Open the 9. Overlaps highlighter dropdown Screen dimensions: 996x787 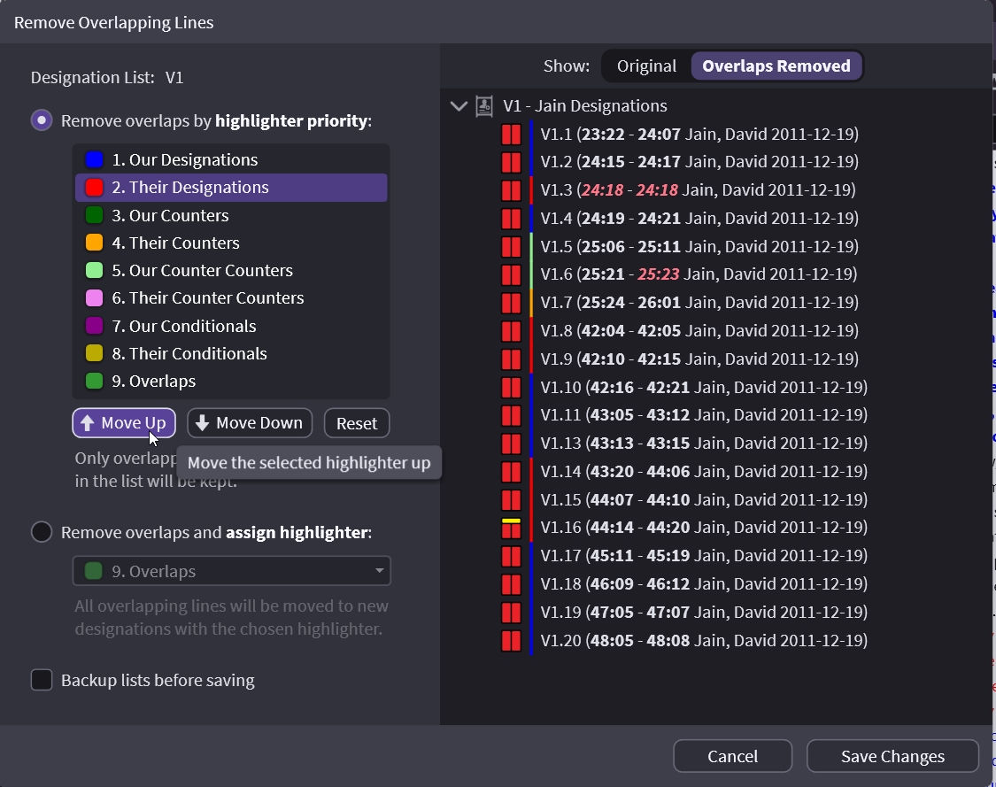tap(231, 571)
